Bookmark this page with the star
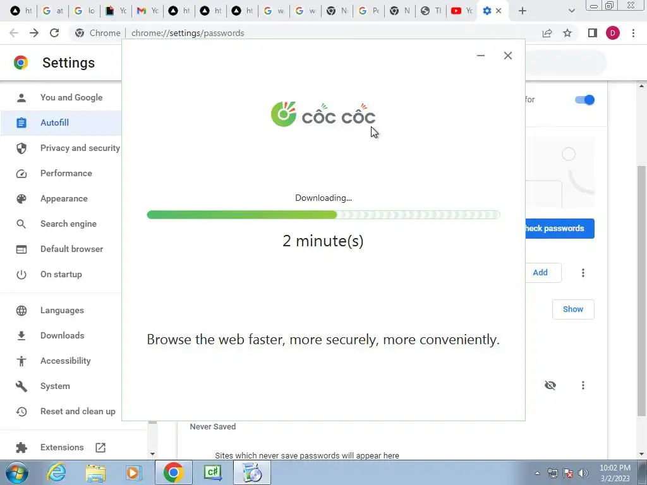Screen dimensions: 647x485 567,33
